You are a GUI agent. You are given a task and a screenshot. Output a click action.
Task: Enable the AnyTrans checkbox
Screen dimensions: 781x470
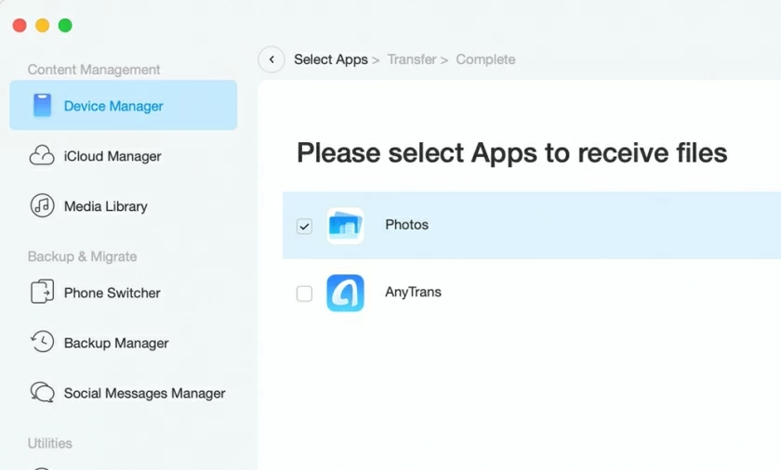pyautogui.click(x=304, y=294)
